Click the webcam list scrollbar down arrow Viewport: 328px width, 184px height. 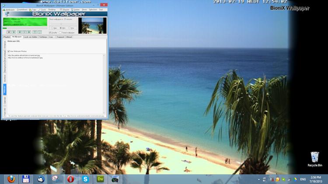coord(104,112)
